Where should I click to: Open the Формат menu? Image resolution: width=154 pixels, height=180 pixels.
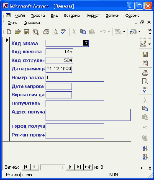(93, 15)
